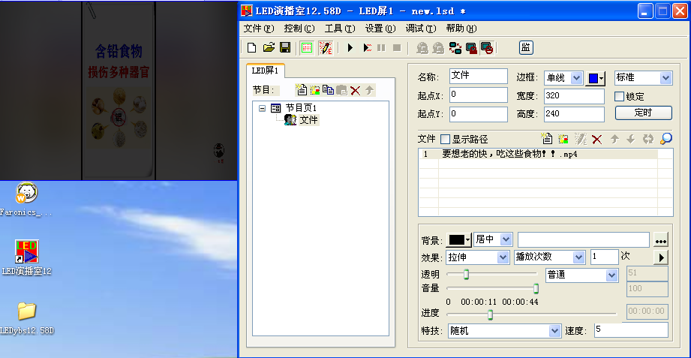
Task: Toggle the 锁定 checkbox
Action: click(x=619, y=96)
